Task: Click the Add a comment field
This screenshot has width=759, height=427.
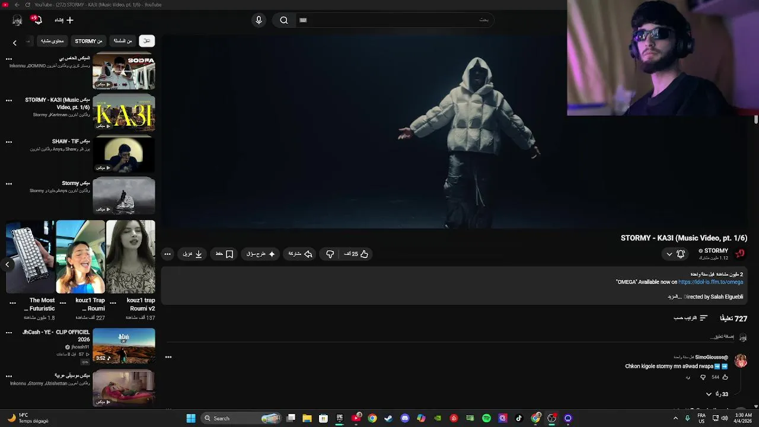Action: pyautogui.click(x=451, y=337)
